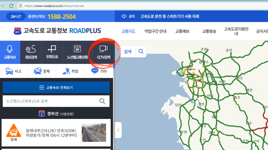Click 보령 label on the map
268x150 pixels.
tap(184, 132)
